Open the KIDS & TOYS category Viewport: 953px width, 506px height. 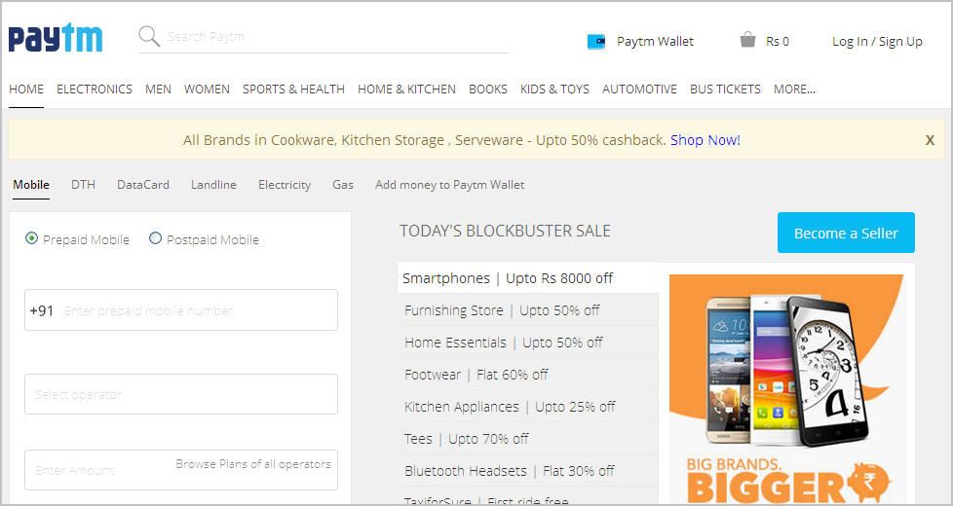tap(554, 90)
